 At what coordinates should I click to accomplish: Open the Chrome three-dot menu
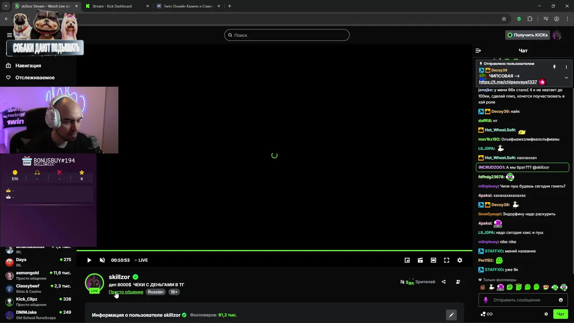[x=567, y=19]
